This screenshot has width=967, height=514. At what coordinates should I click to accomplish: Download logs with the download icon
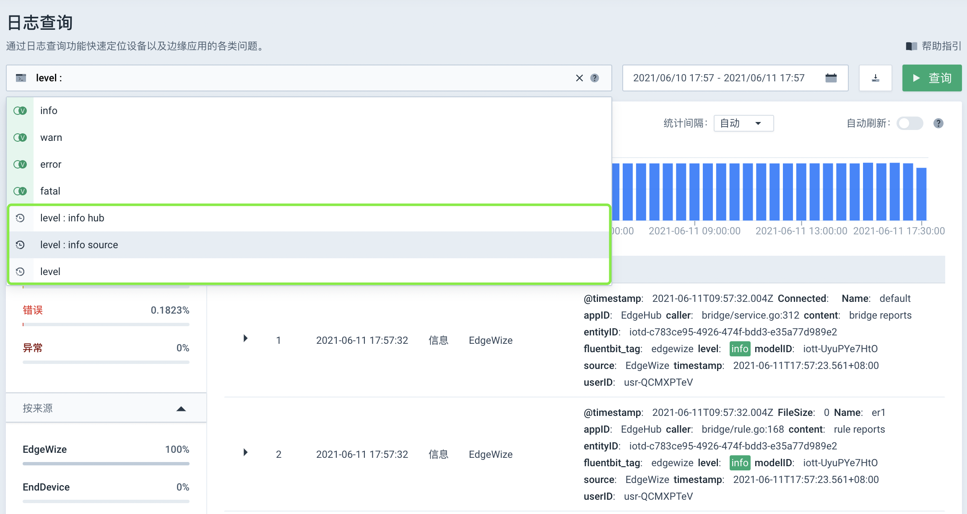coord(876,78)
